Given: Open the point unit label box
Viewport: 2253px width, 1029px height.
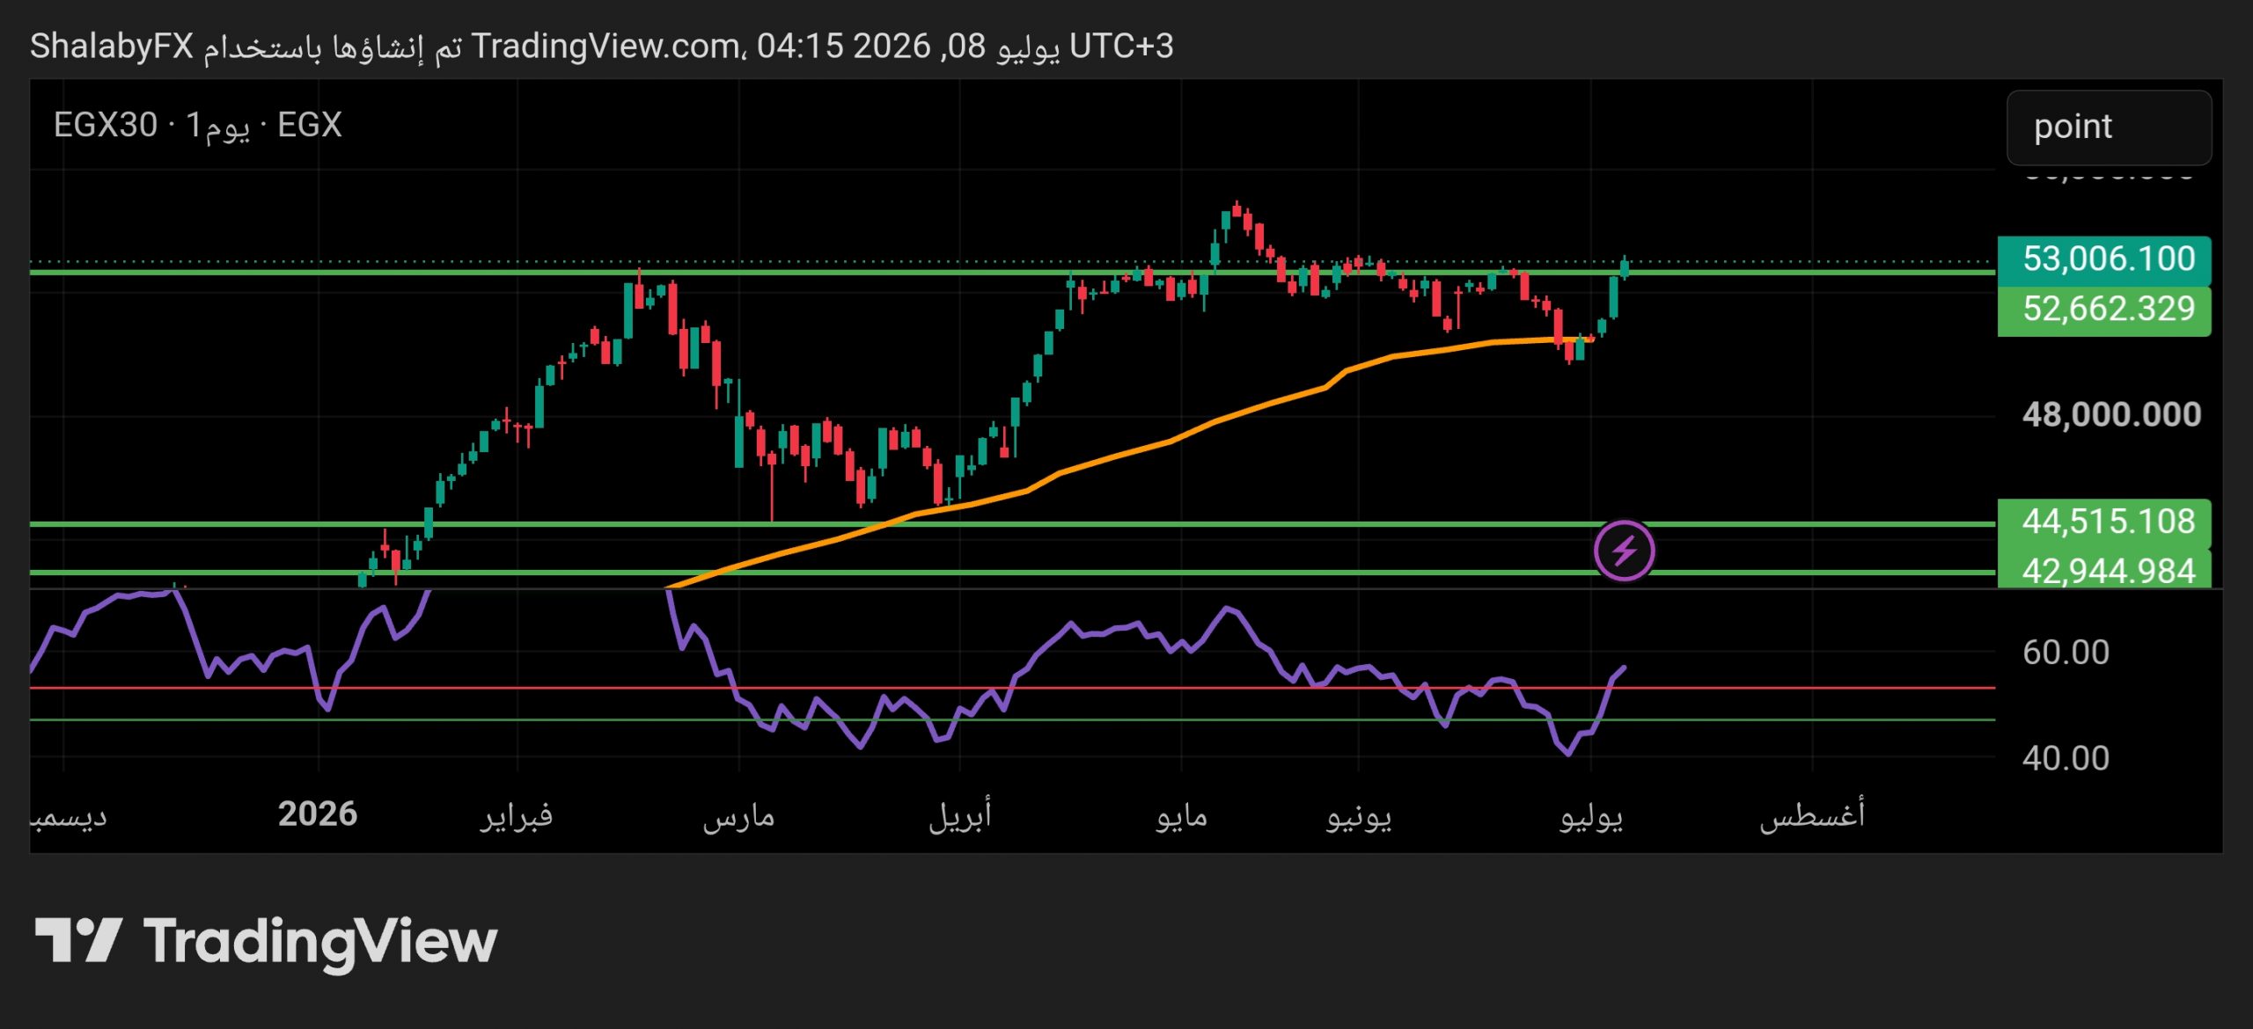Looking at the screenshot, I should pyautogui.click(x=2109, y=128).
